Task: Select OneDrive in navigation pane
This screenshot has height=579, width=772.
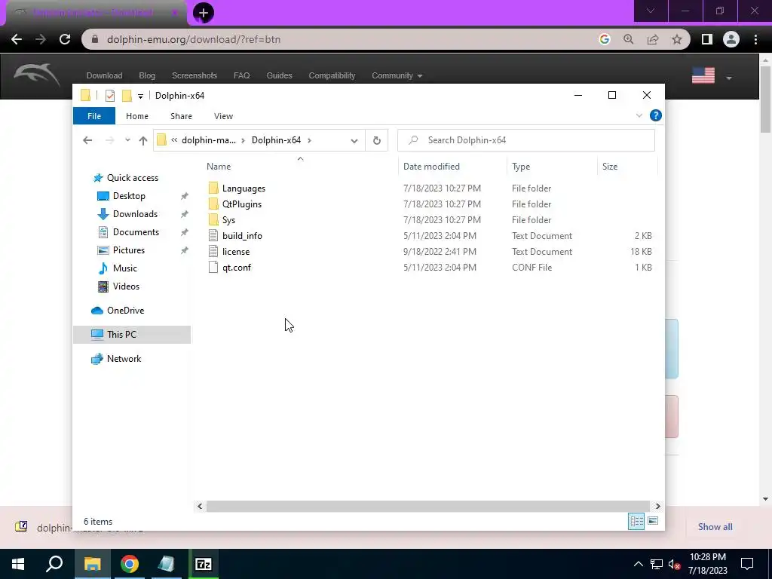Action: tap(126, 311)
